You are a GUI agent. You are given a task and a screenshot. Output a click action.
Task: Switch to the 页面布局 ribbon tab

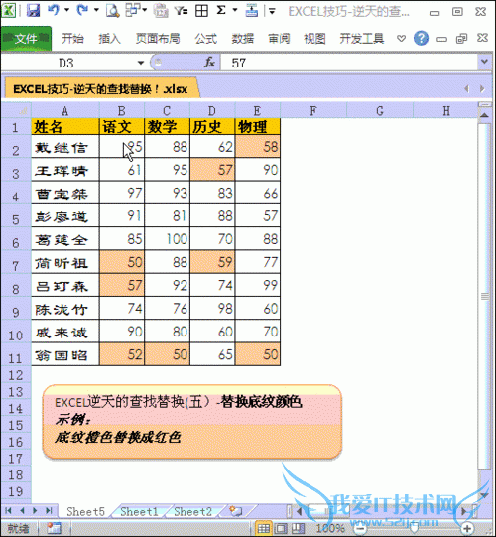click(158, 39)
